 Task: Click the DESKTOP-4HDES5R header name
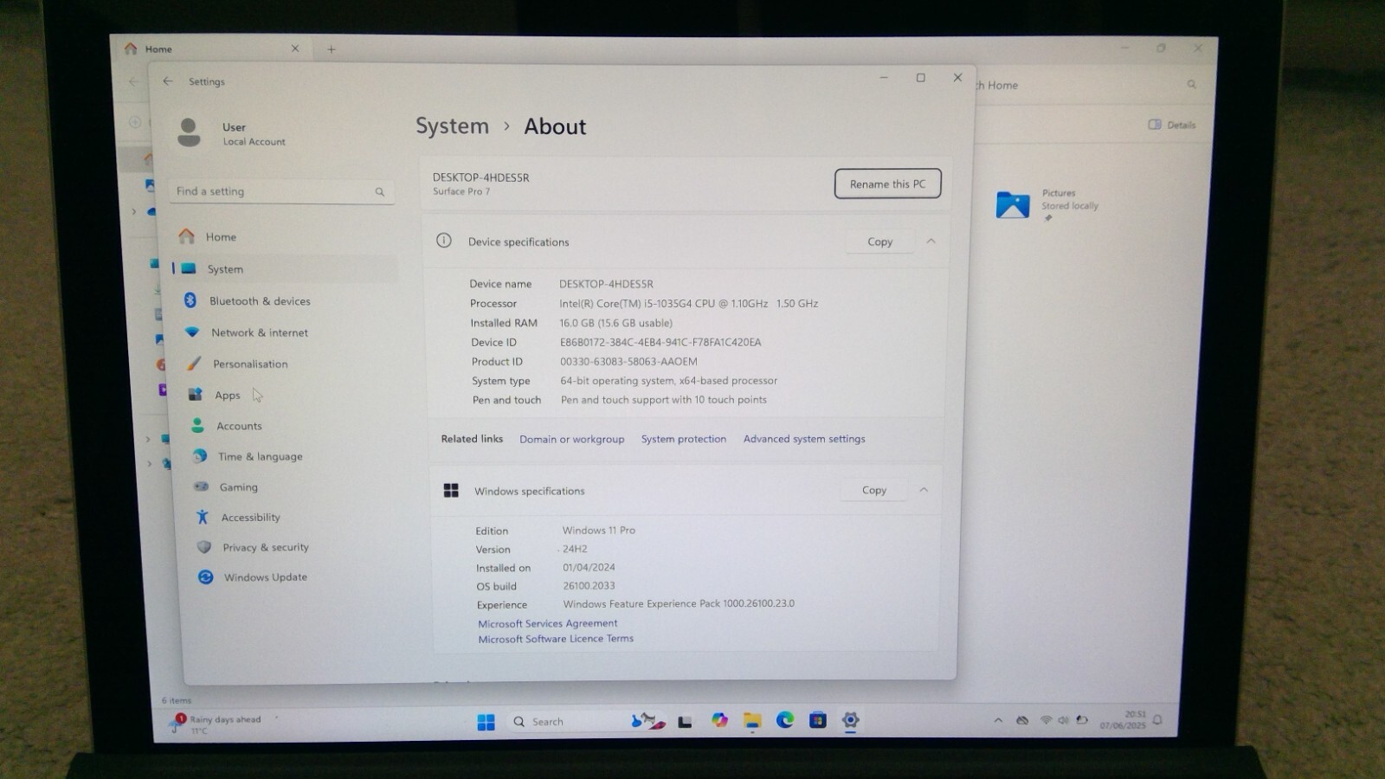(481, 177)
